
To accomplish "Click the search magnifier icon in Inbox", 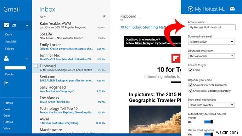I will click(104, 16).
